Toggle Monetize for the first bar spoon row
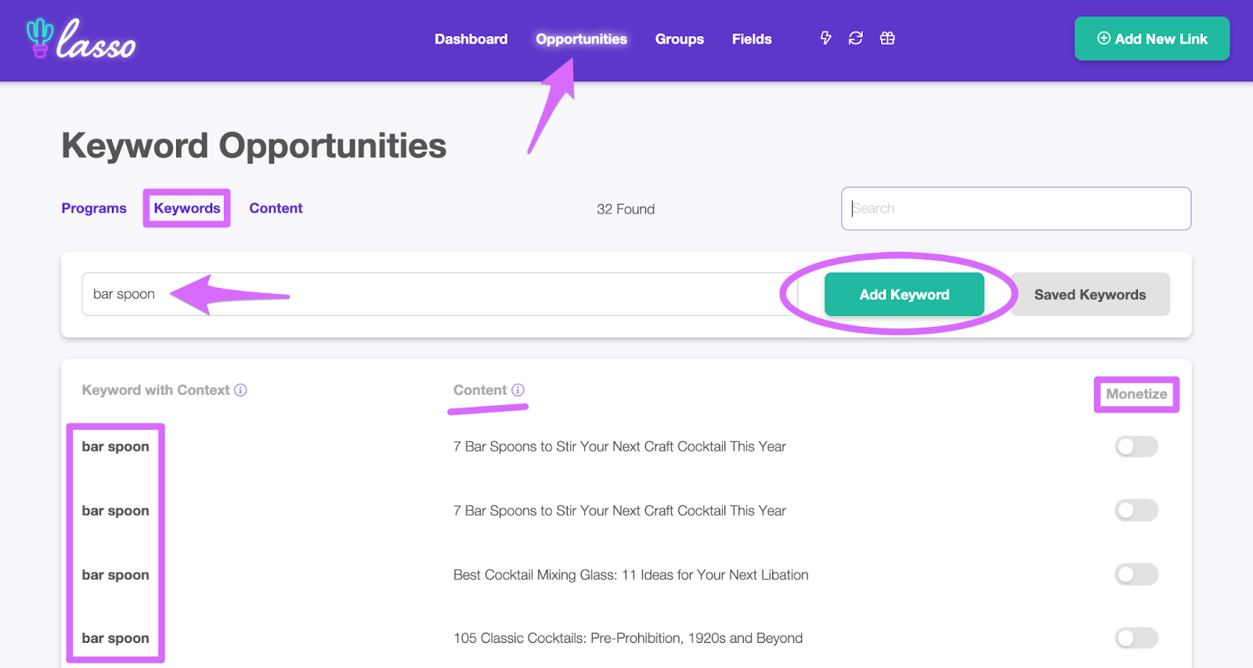The image size is (1253, 668). (1136, 447)
